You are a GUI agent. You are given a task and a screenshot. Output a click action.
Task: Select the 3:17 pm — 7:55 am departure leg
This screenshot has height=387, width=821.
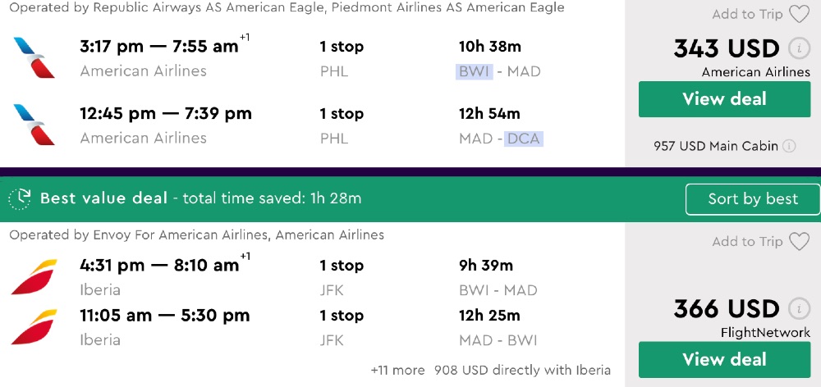159,47
